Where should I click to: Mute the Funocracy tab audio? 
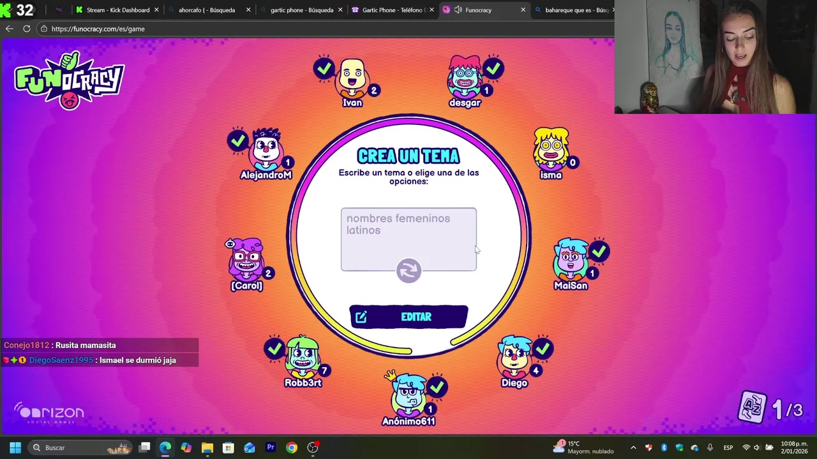click(x=458, y=10)
